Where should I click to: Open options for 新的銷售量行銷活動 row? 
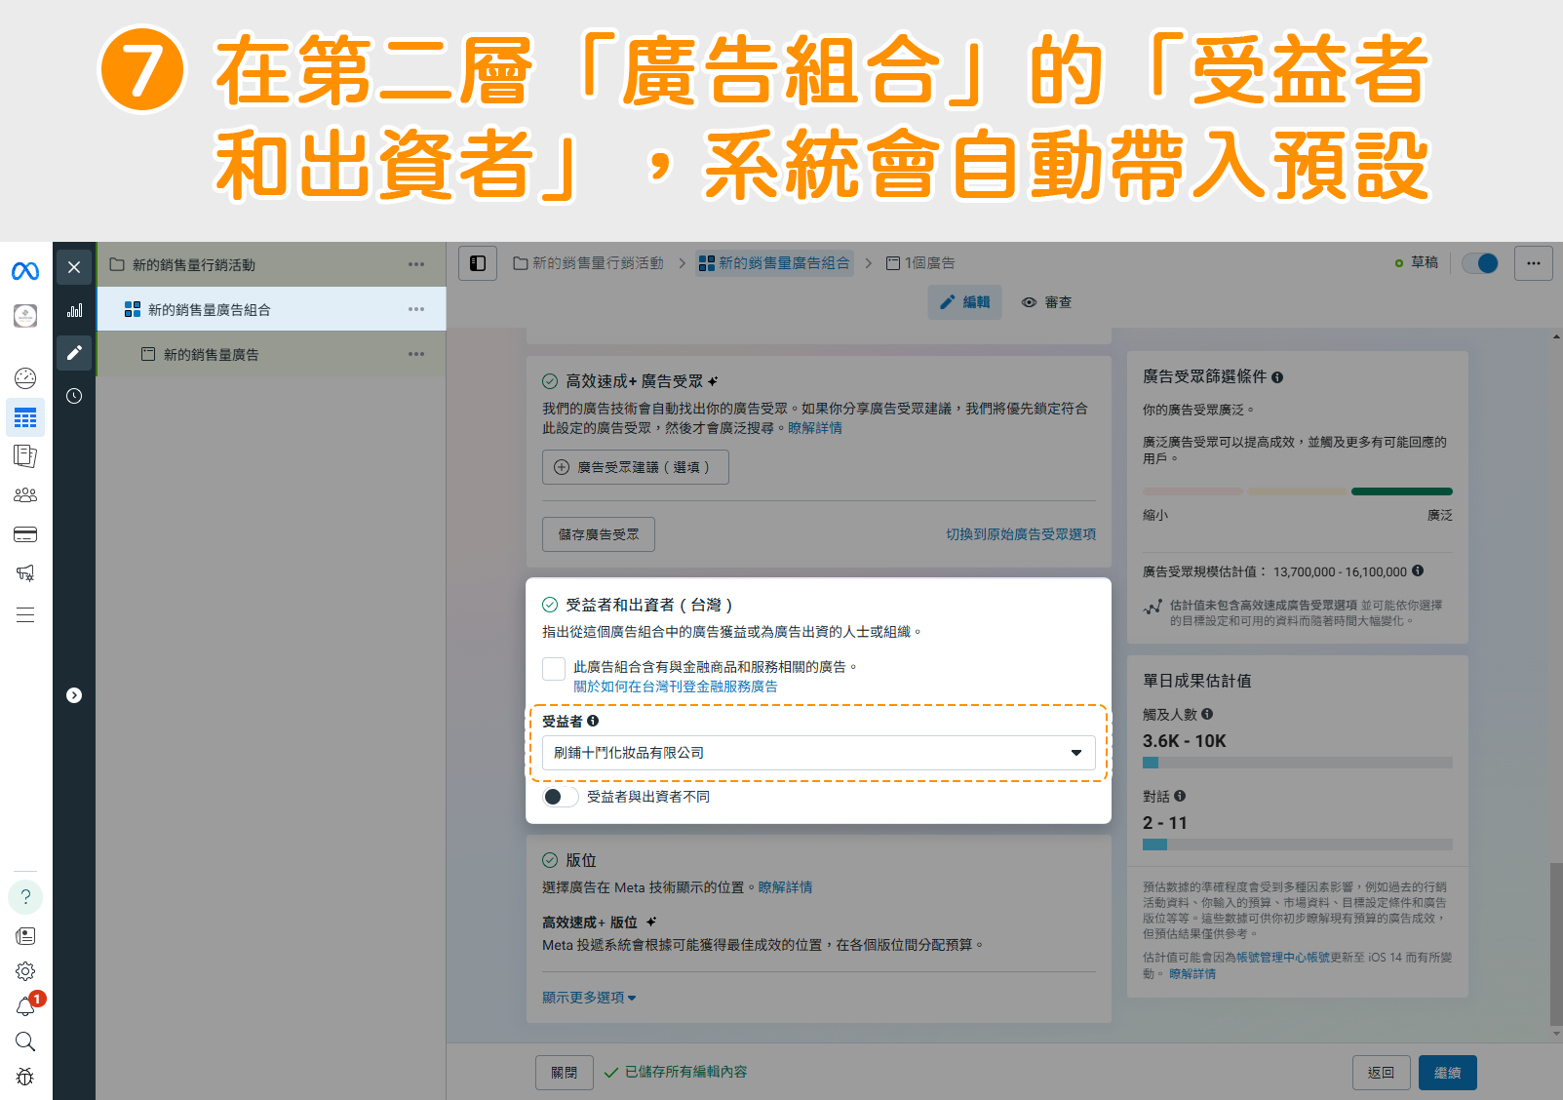click(x=416, y=264)
